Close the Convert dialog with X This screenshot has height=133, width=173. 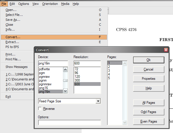(166, 50)
